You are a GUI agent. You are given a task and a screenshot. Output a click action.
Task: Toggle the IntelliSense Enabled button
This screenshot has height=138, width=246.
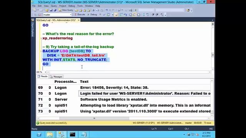click(116, 15)
